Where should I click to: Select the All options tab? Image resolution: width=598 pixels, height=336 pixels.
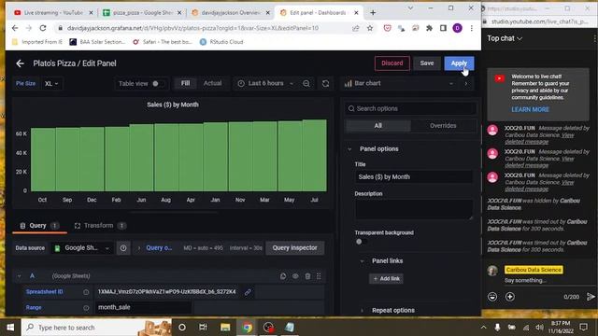377,126
